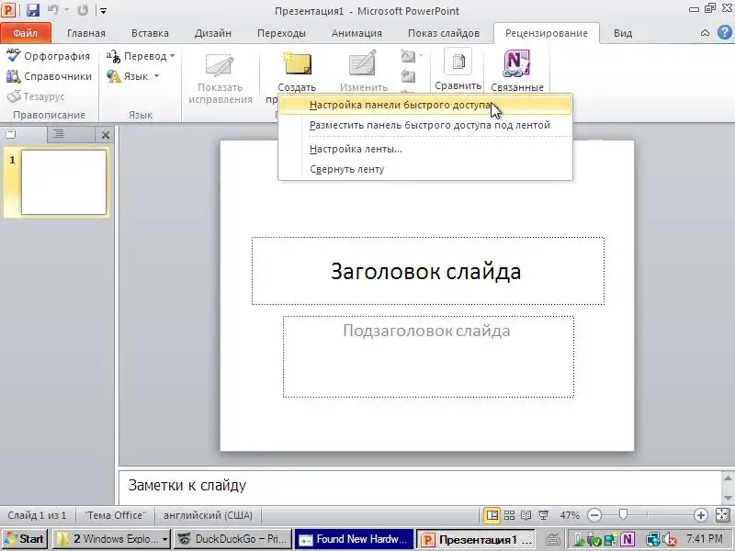Click the previous comment icon in ribbon

(x=408, y=76)
